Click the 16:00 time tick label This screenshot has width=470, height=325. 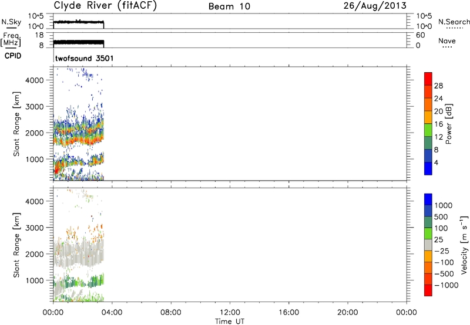[x=288, y=313]
